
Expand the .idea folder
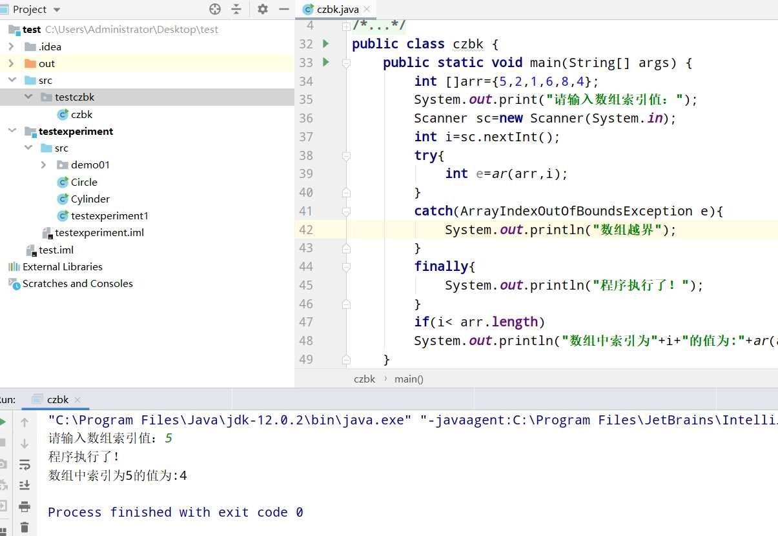pos(11,46)
